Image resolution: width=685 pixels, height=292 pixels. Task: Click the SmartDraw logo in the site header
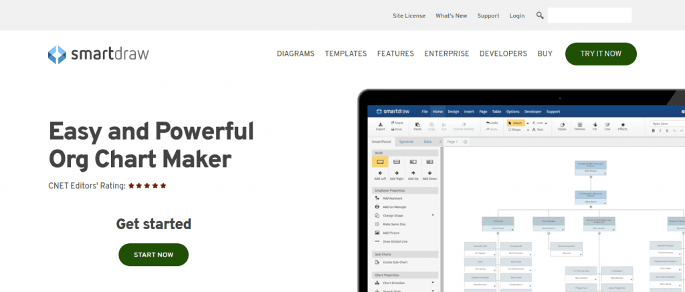[98, 55]
